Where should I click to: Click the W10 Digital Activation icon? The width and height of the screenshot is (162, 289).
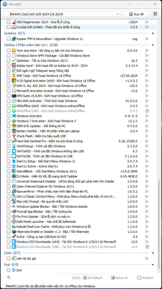pos(14,81)
